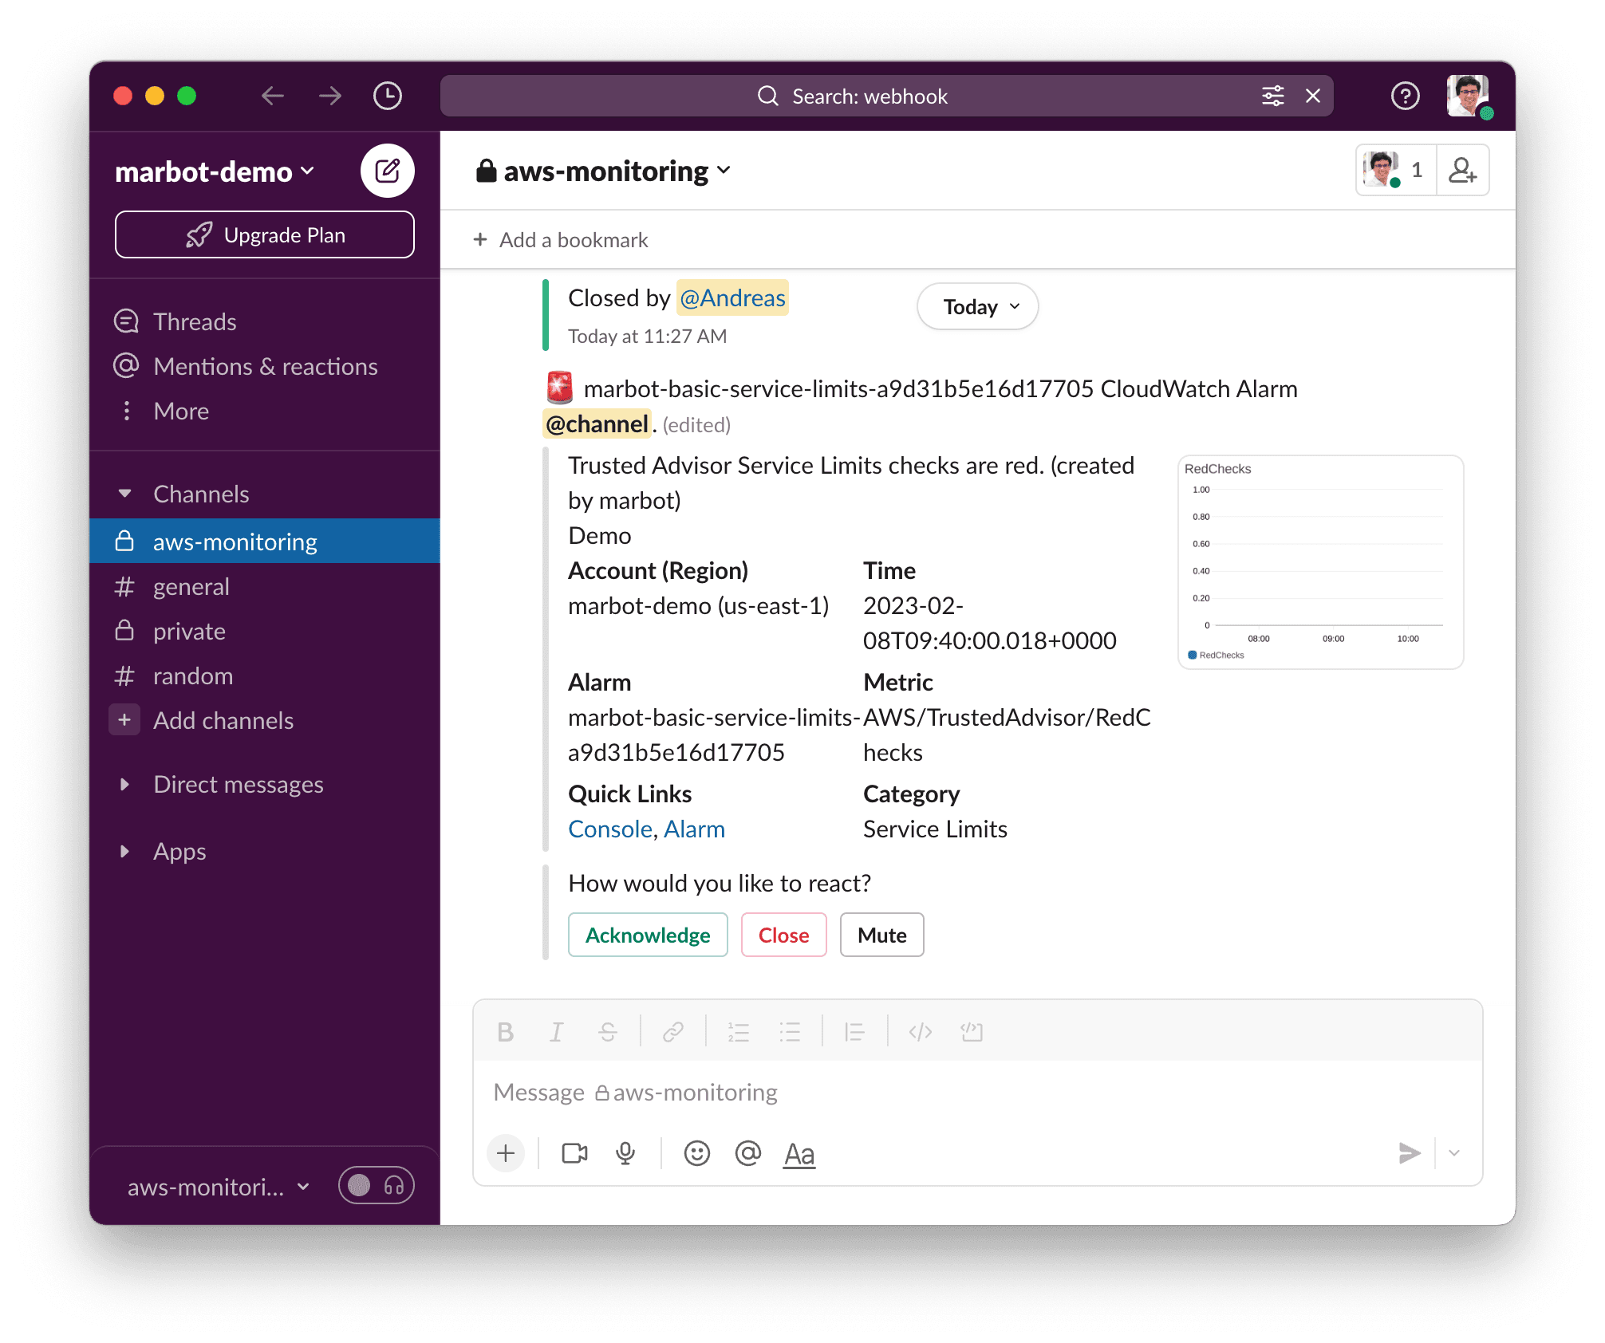Expand the Apps section

[x=124, y=851]
